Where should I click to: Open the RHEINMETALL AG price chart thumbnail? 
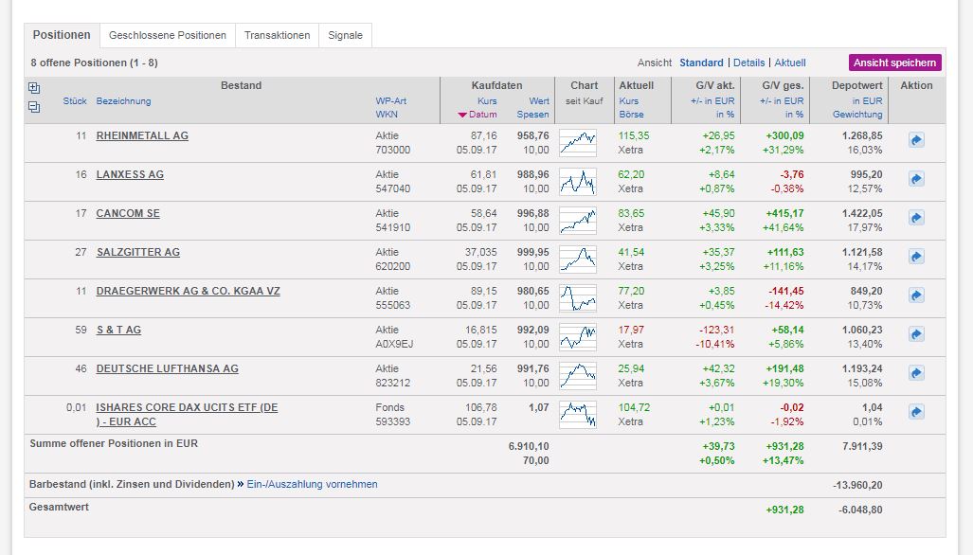point(578,142)
